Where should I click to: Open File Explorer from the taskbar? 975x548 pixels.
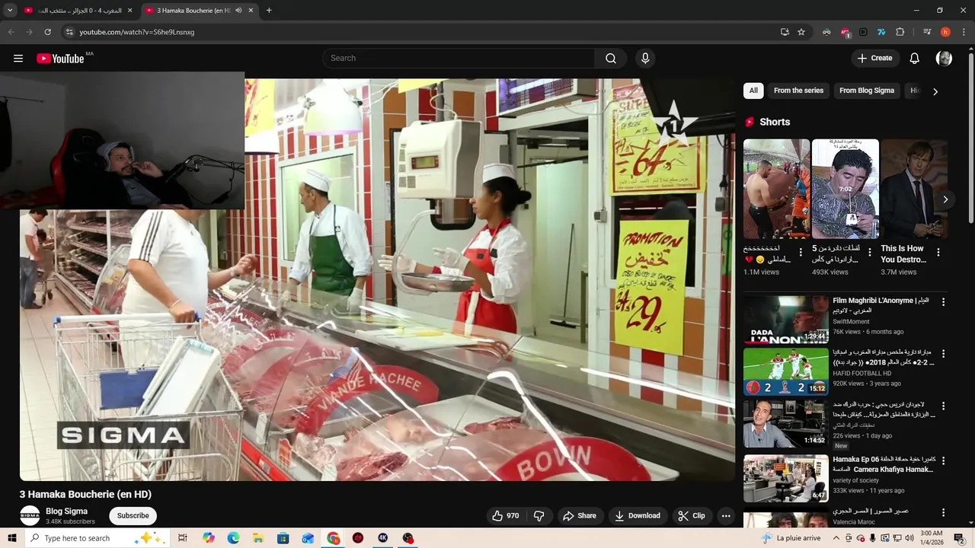(258, 538)
